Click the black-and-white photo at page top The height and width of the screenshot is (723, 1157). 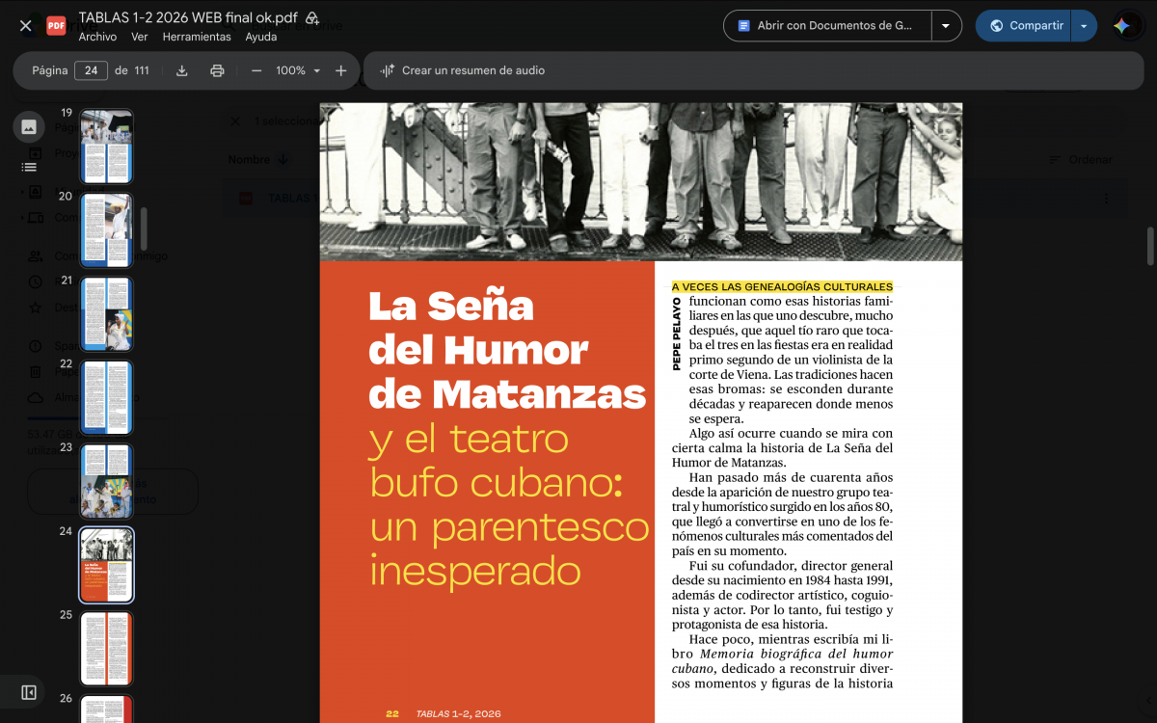click(x=641, y=181)
